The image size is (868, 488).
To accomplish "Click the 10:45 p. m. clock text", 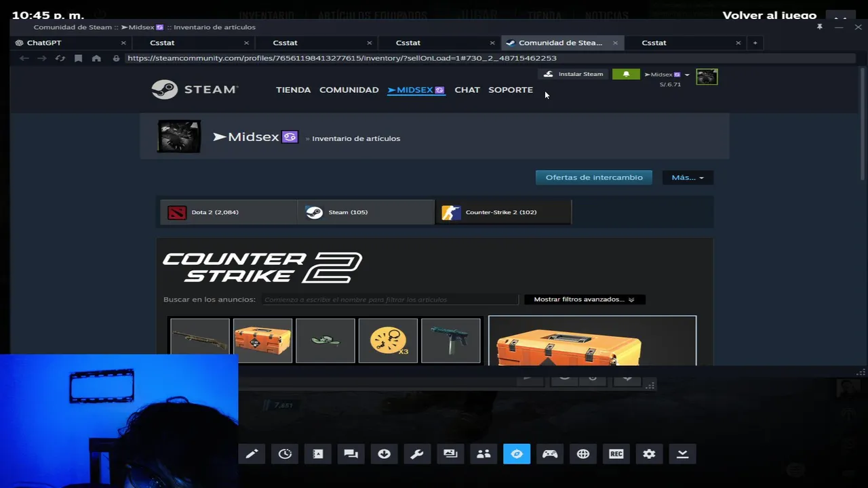I will (x=47, y=16).
